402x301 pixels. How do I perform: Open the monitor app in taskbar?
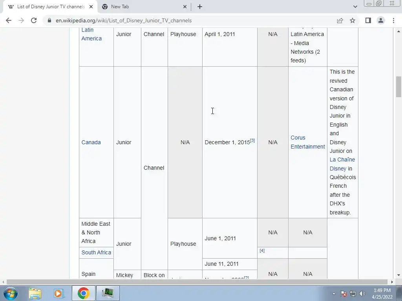click(x=108, y=293)
